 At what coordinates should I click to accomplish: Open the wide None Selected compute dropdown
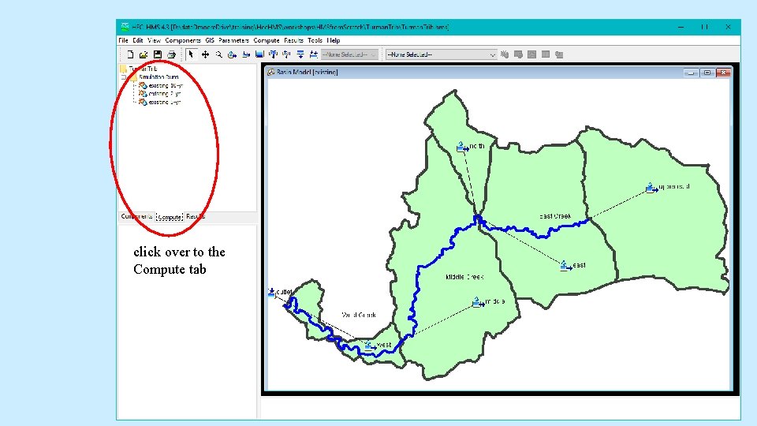click(442, 54)
